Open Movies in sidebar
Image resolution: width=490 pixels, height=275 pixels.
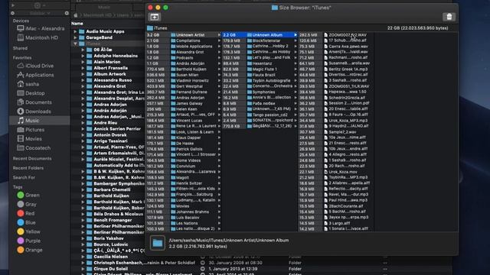[29, 139]
